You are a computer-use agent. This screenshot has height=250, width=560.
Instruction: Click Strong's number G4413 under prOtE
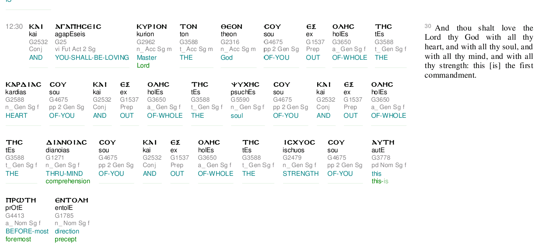(15, 216)
